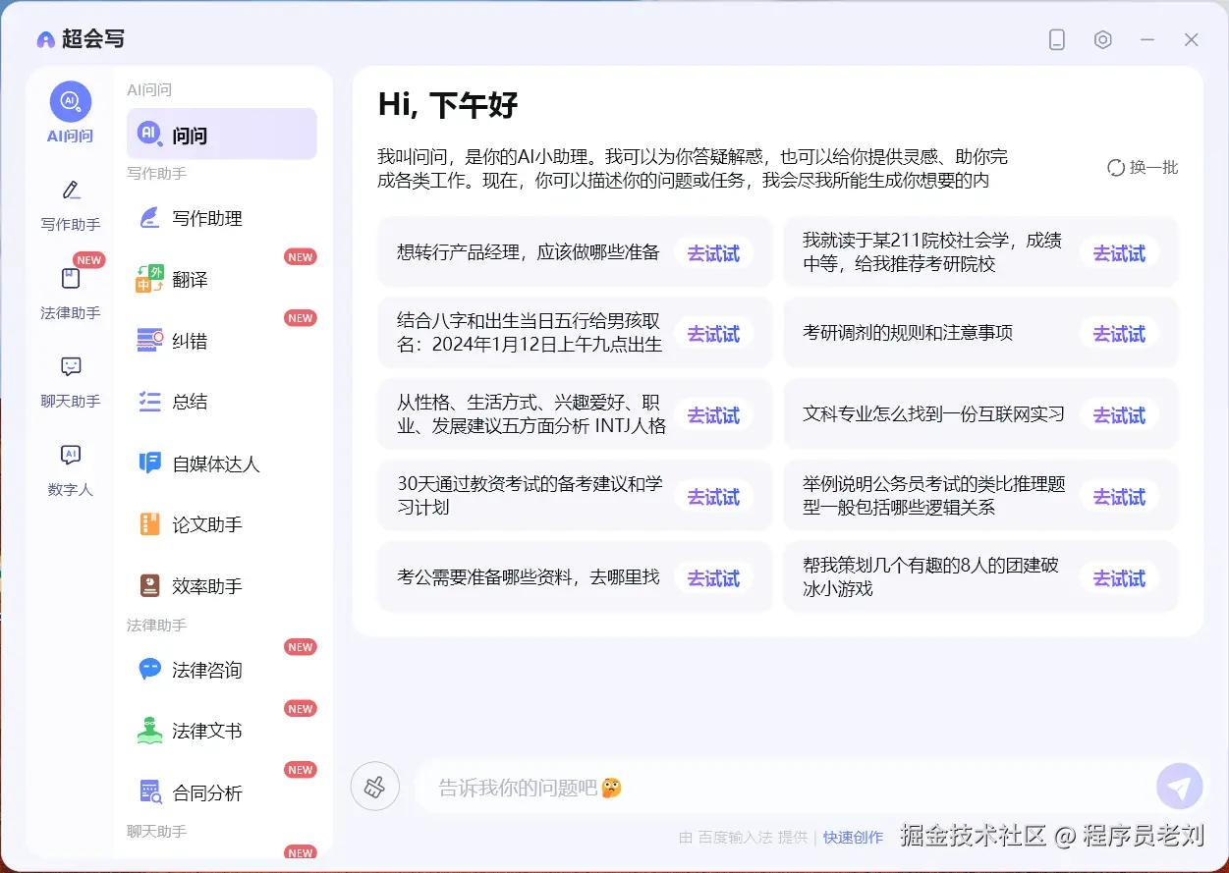1229x873 pixels.
Task: Select the 写作助手 sidebar icon
Action: coord(69,204)
